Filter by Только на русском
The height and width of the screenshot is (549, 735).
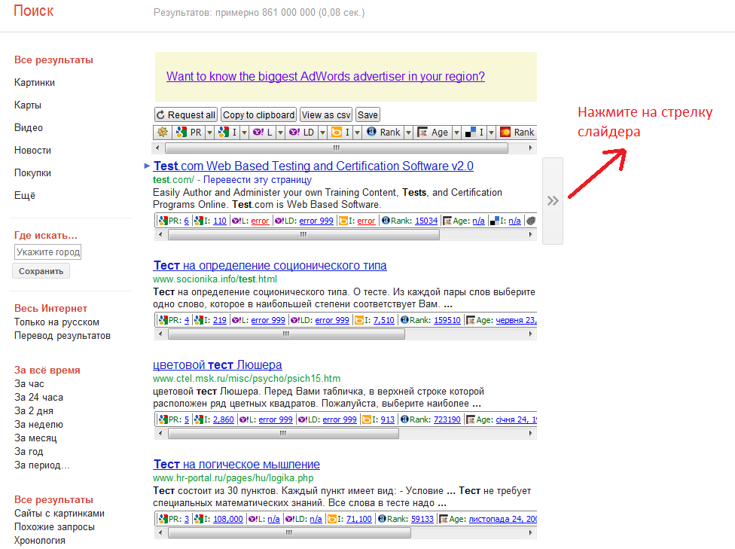pos(56,322)
